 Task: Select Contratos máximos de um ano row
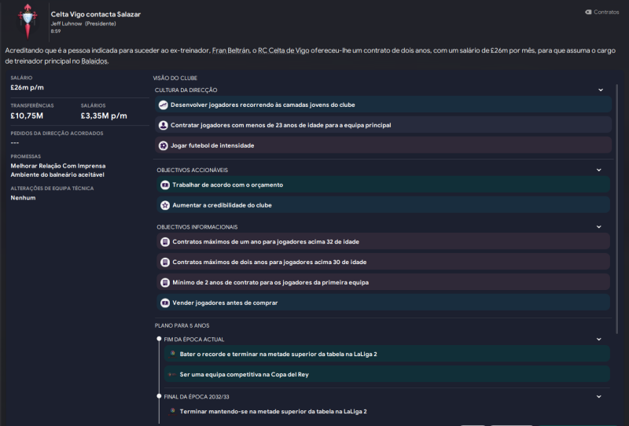(x=383, y=242)
